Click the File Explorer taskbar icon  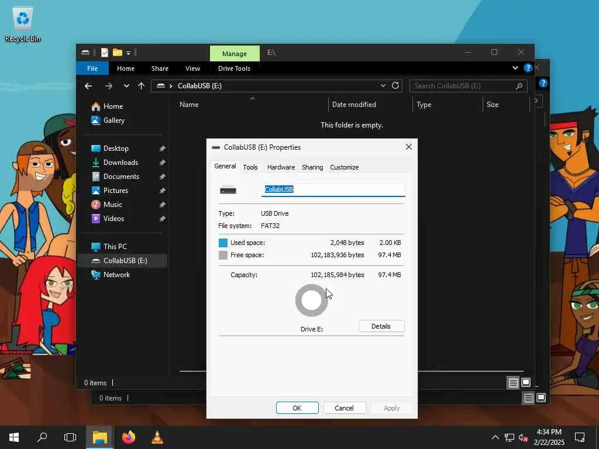coord(99,437)
